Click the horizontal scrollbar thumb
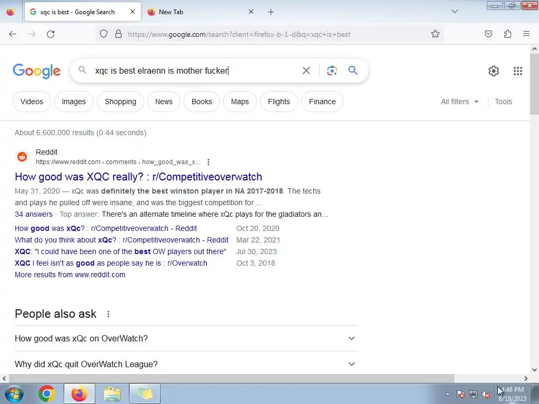This screenshot has width=539, height=404. 231,378
